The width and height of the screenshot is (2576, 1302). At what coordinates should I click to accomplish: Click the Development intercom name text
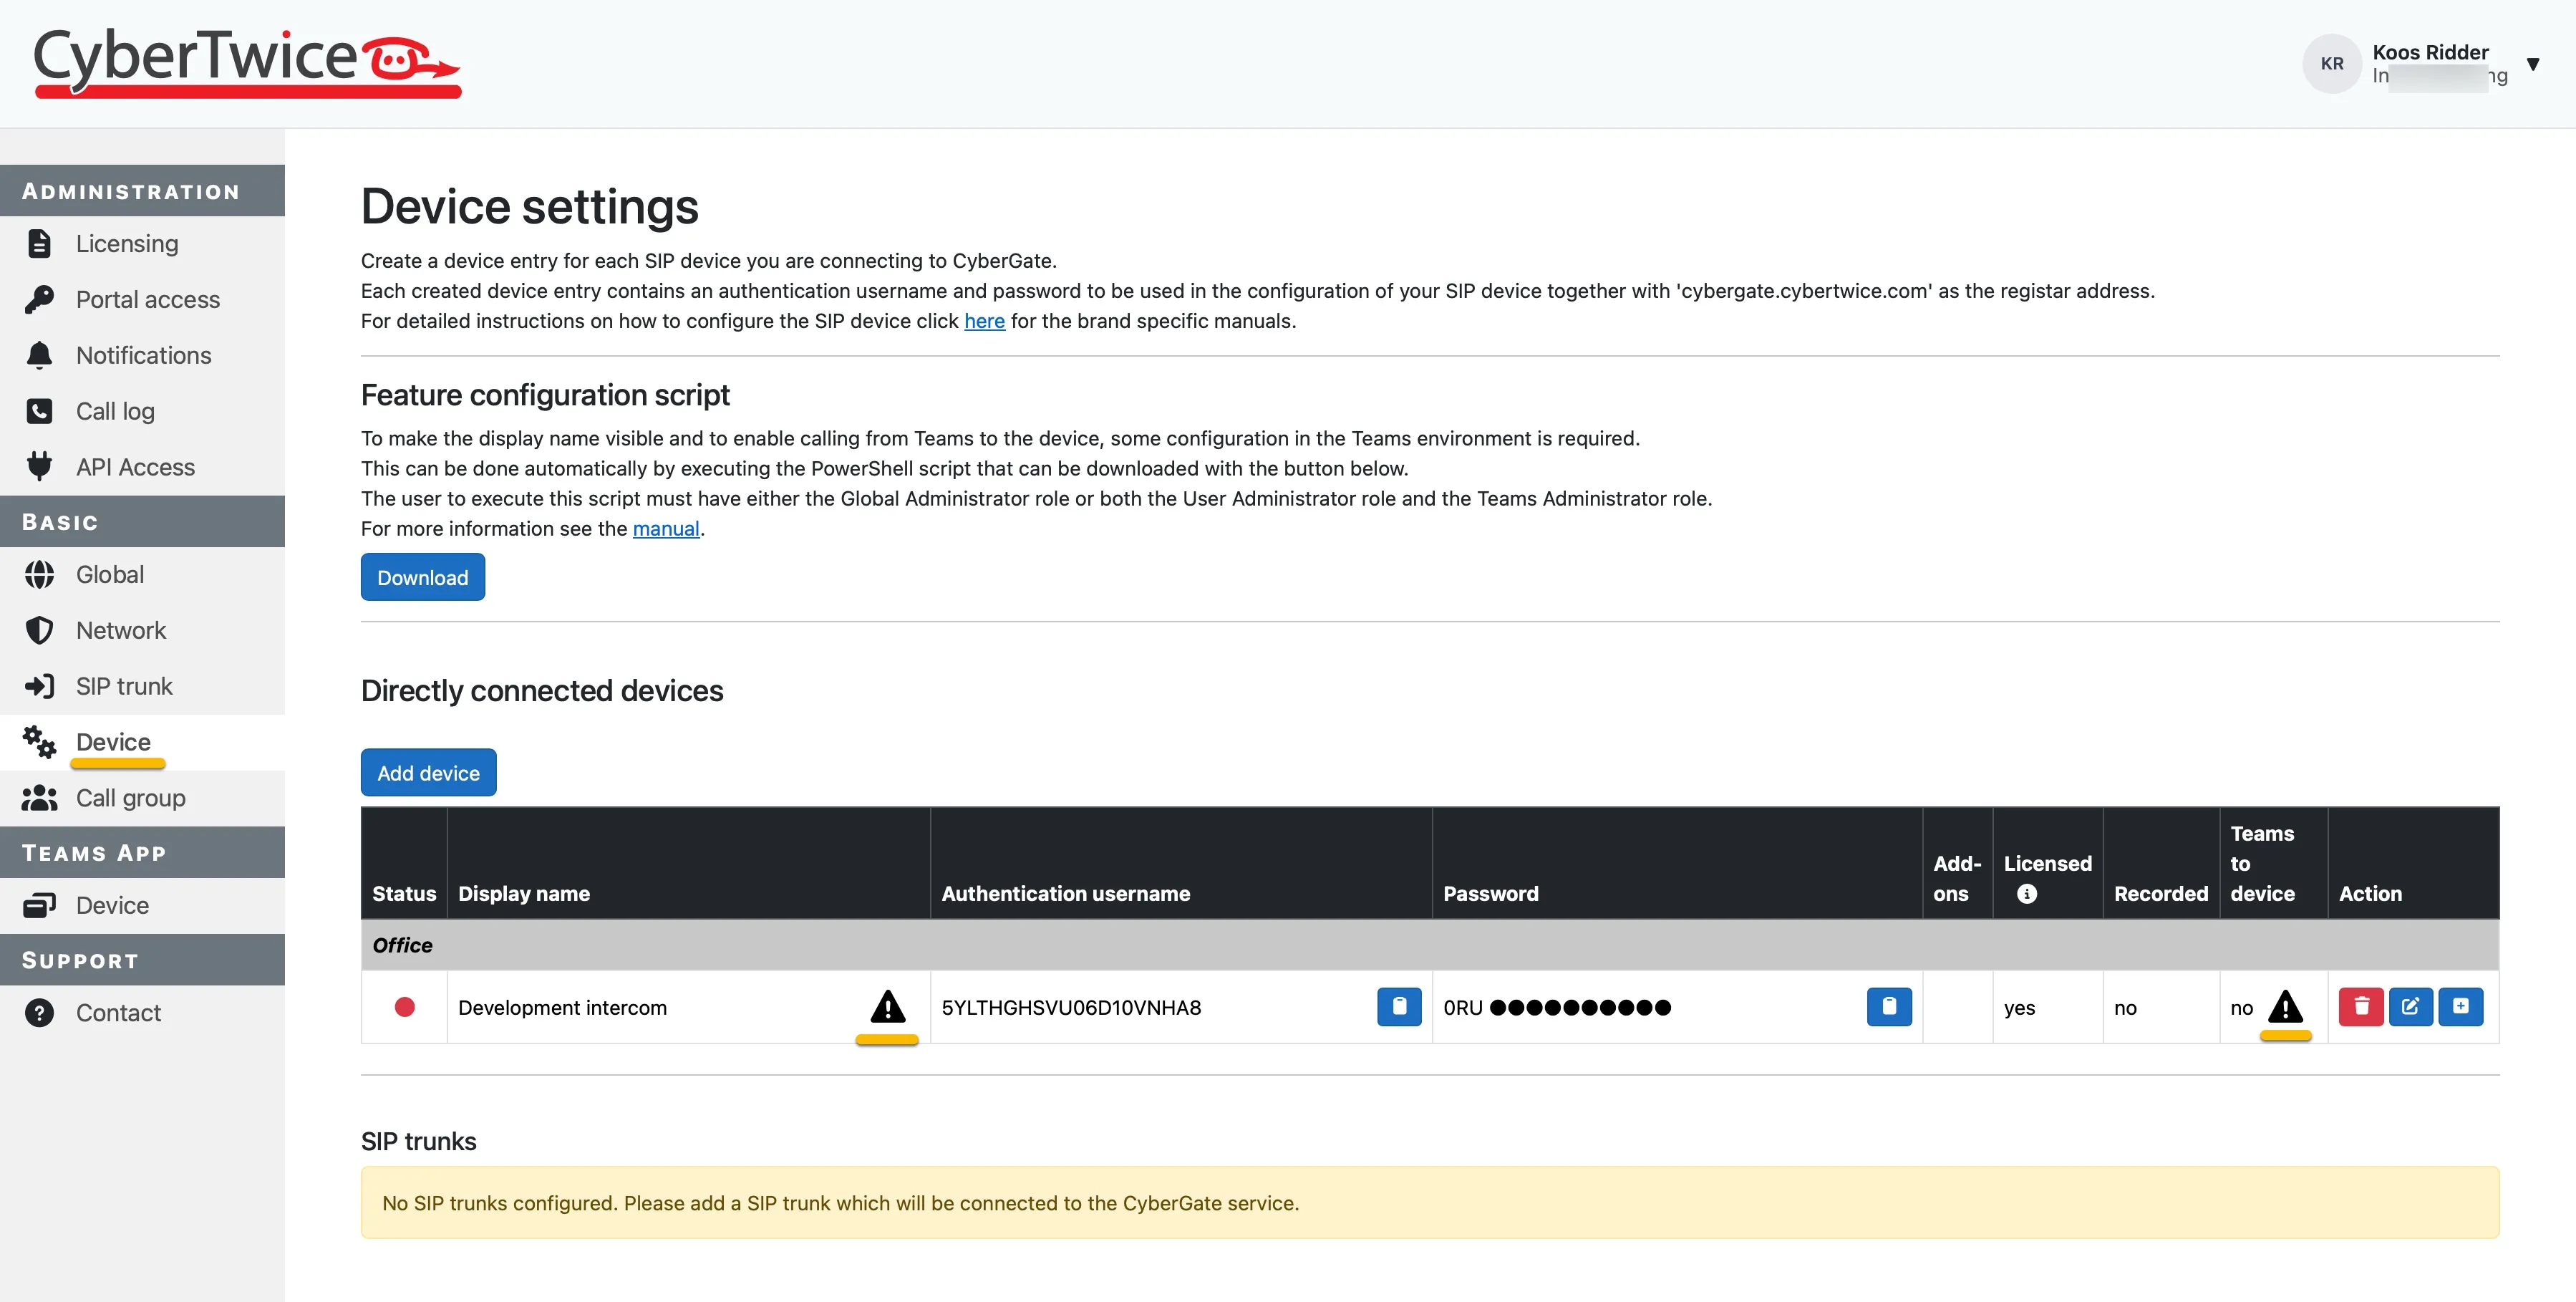[562, 1007]
